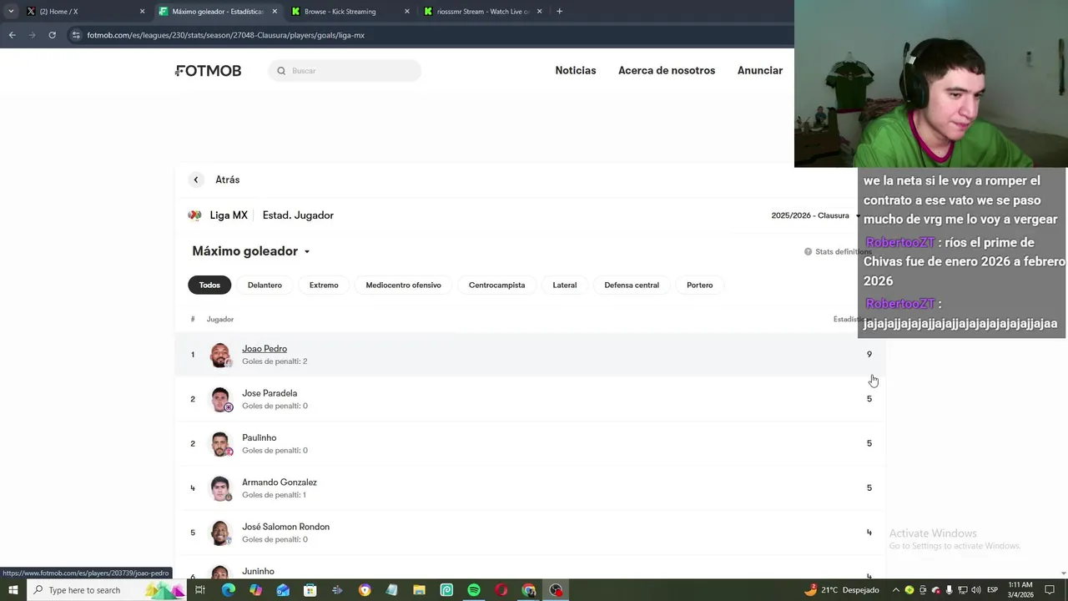This screenshot has width=1068, height=601.
Task: Open the 2025/2026 Clausura season dropdown
Action: tap(815, 215)
